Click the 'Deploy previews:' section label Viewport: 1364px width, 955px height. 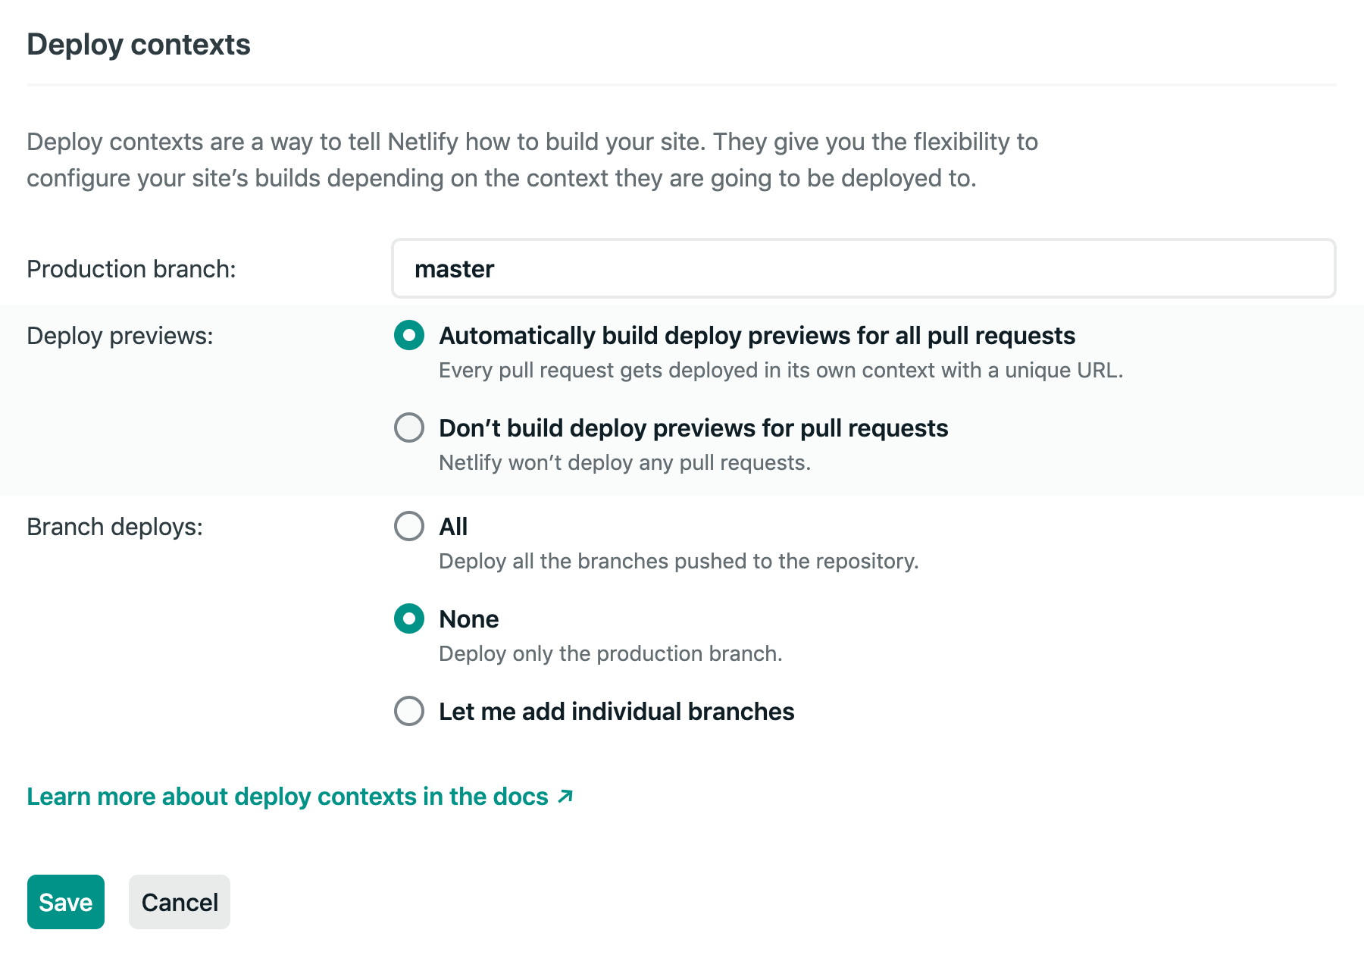pyautogui.click(x=120, y=336)
